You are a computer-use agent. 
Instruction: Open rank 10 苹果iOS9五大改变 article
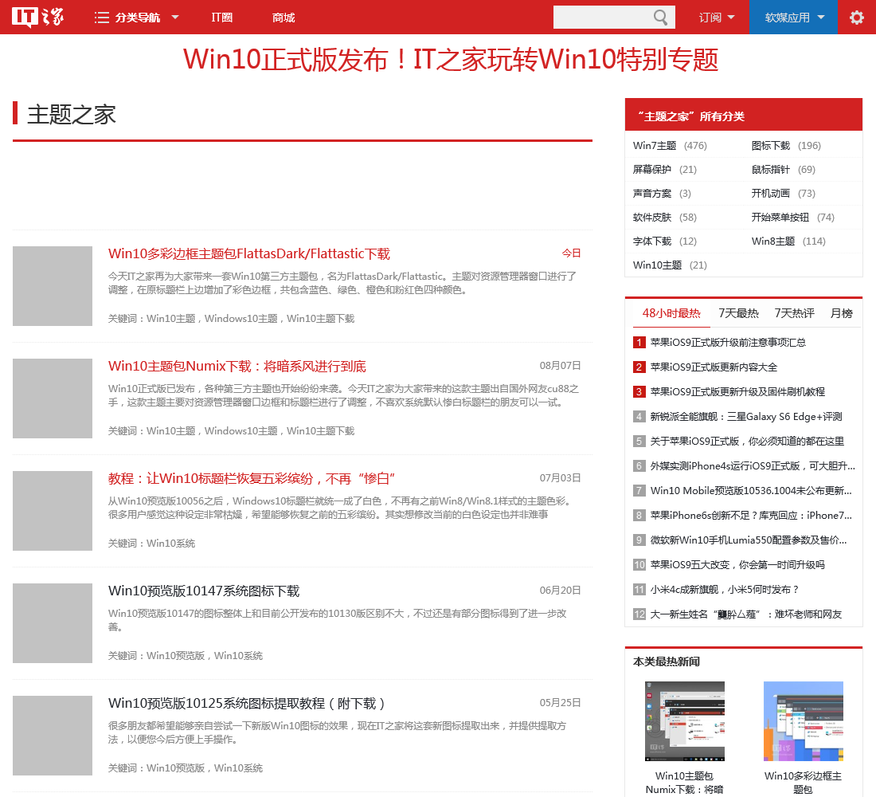click(737, 565)
